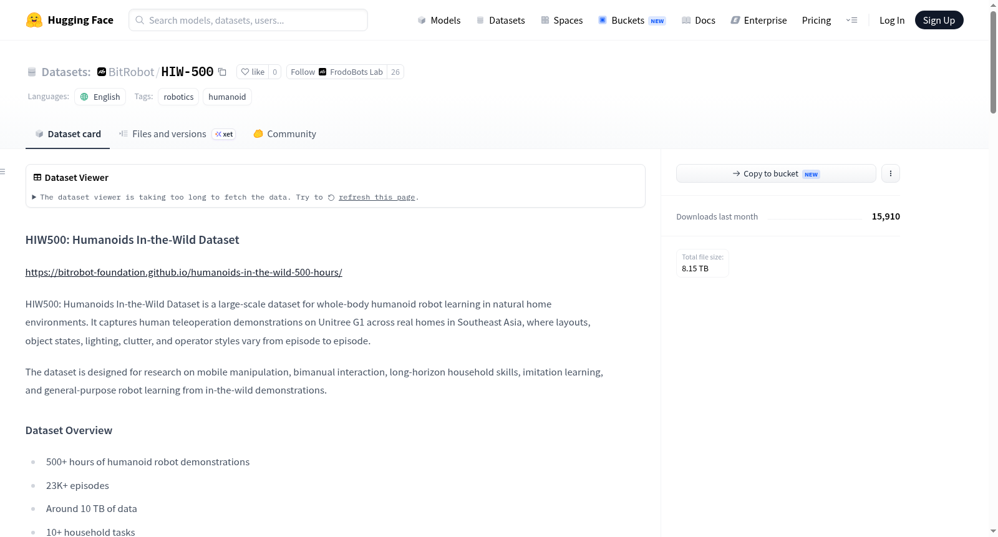Follow FrodoBots Lab
Screen dimensions: 998x537
coord(337,72)
